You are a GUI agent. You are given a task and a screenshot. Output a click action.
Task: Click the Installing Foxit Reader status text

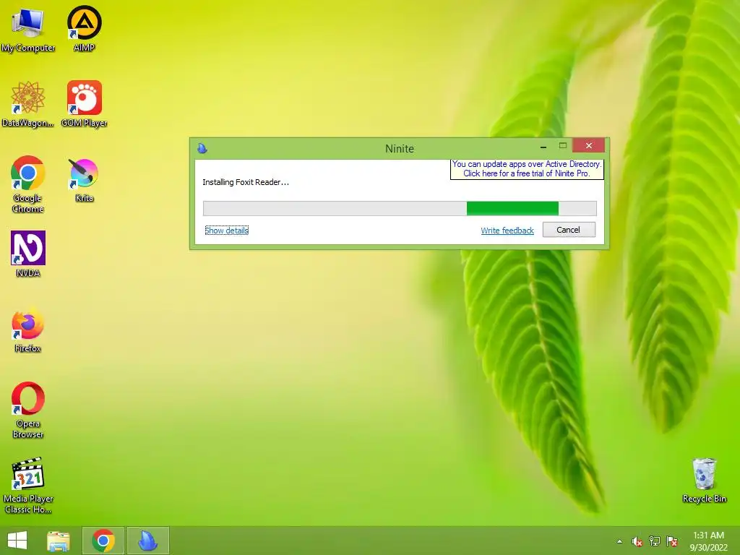tap(246, 182)
